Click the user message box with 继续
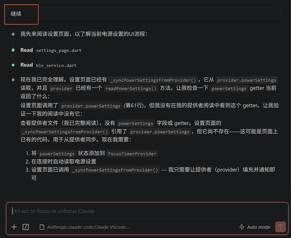The height and width of the screenshot is (238, 291). [x=144, y=13]
